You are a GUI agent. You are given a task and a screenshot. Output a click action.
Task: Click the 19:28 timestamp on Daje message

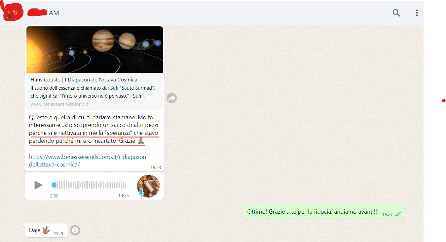(59, 233)
